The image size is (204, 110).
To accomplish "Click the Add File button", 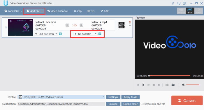I will coord(33,11).
